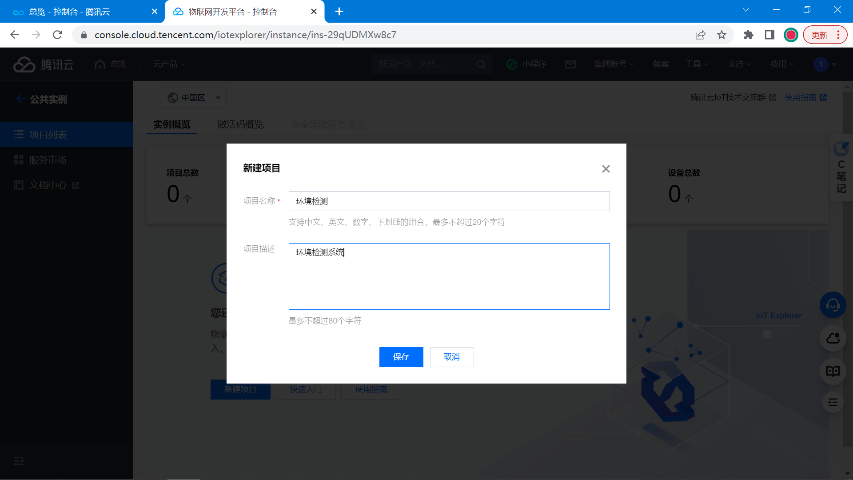Viewport: 853px width, 480px height.
Task: Open the browser side panel icon
Action: click(769, 35)
